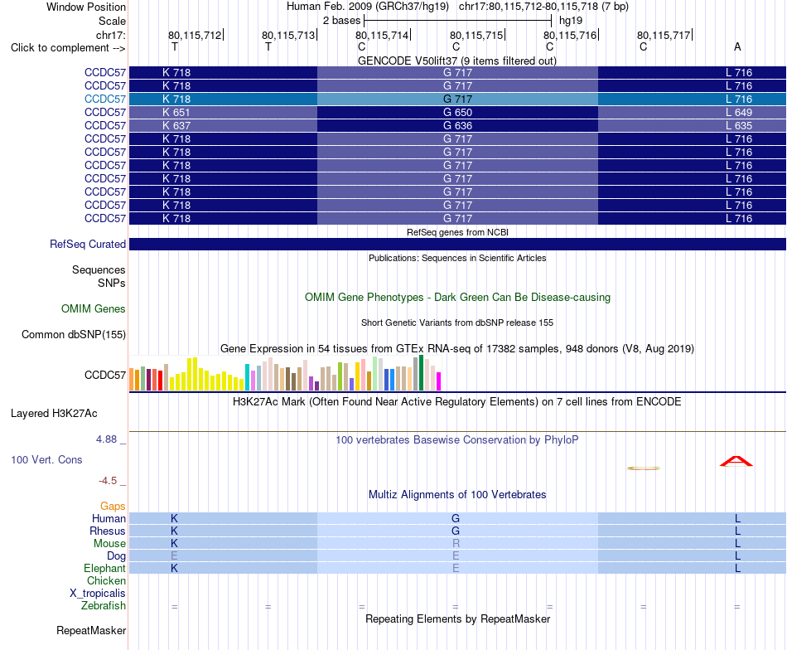Click the 'Mouse' species label
Viewport: 787px width, 650px height.
click(109, 544)
